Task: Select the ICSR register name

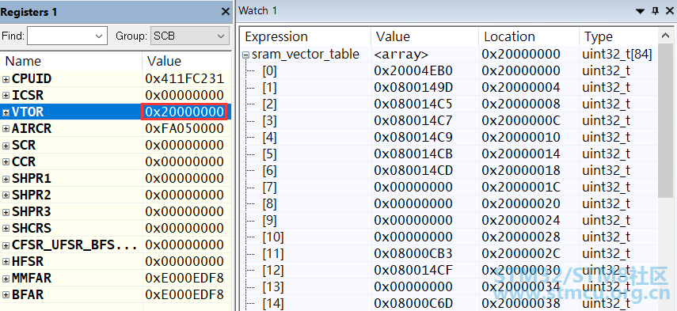Action: (28, 95)
